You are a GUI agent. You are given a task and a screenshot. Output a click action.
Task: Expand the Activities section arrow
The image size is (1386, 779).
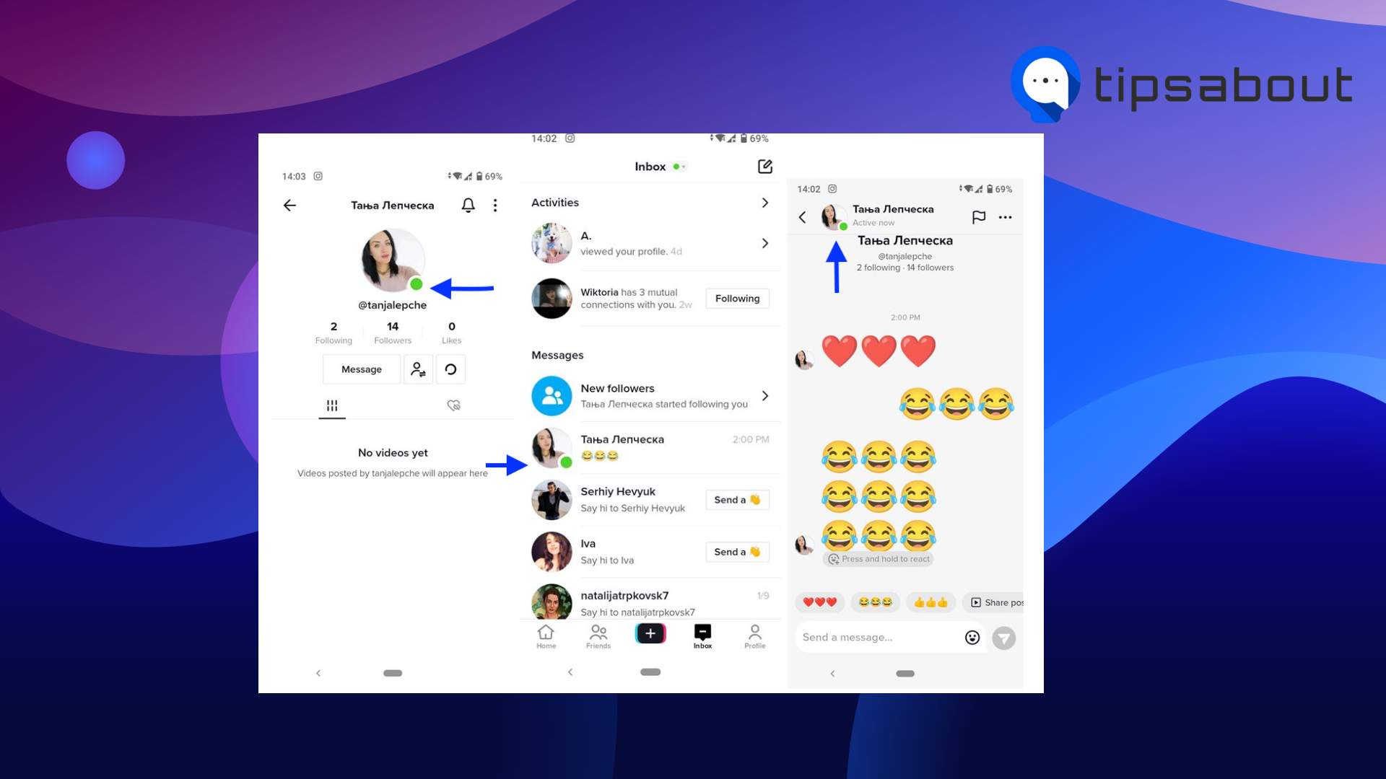[767, 202]
